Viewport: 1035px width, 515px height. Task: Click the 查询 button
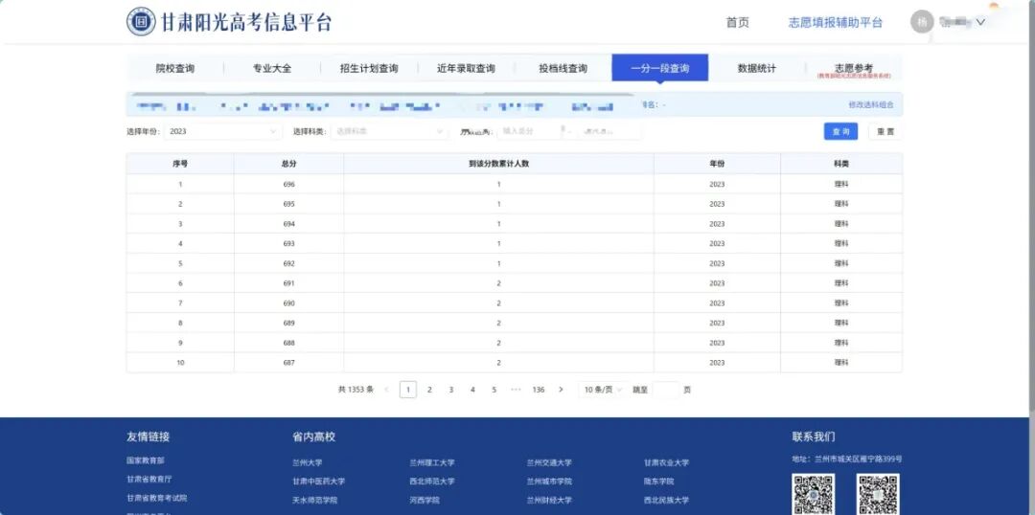click(x=841, y=131)
